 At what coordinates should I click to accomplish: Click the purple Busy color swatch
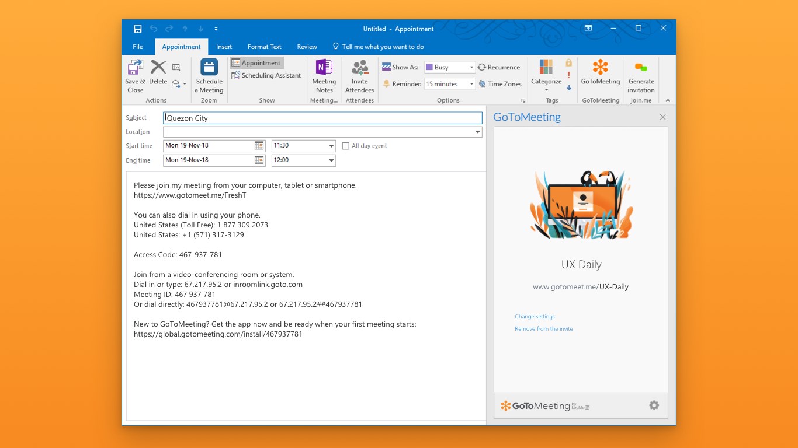point(429,68)
